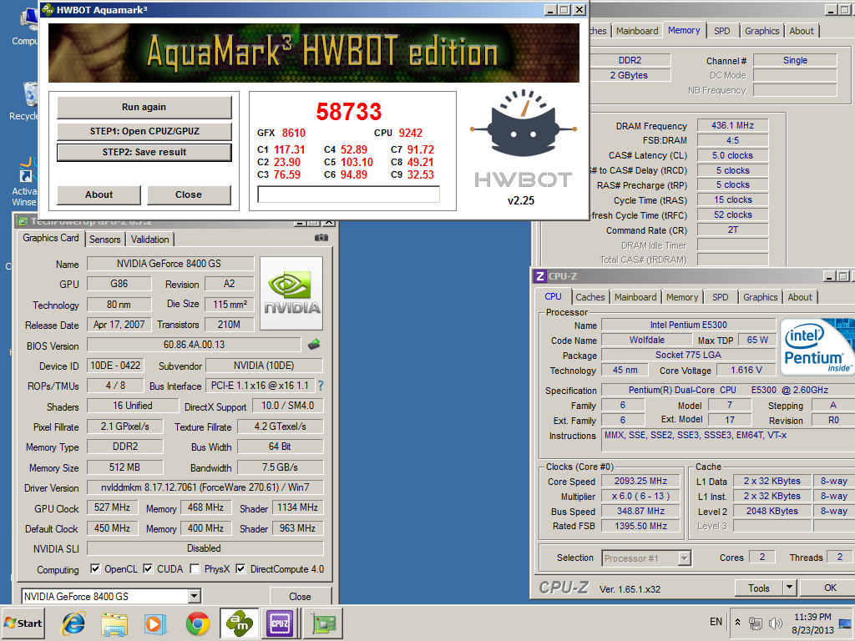The image size is (855, 641).
Task: Select the CPU tab in front CPU-Z
Action: [x=553, y=296]
